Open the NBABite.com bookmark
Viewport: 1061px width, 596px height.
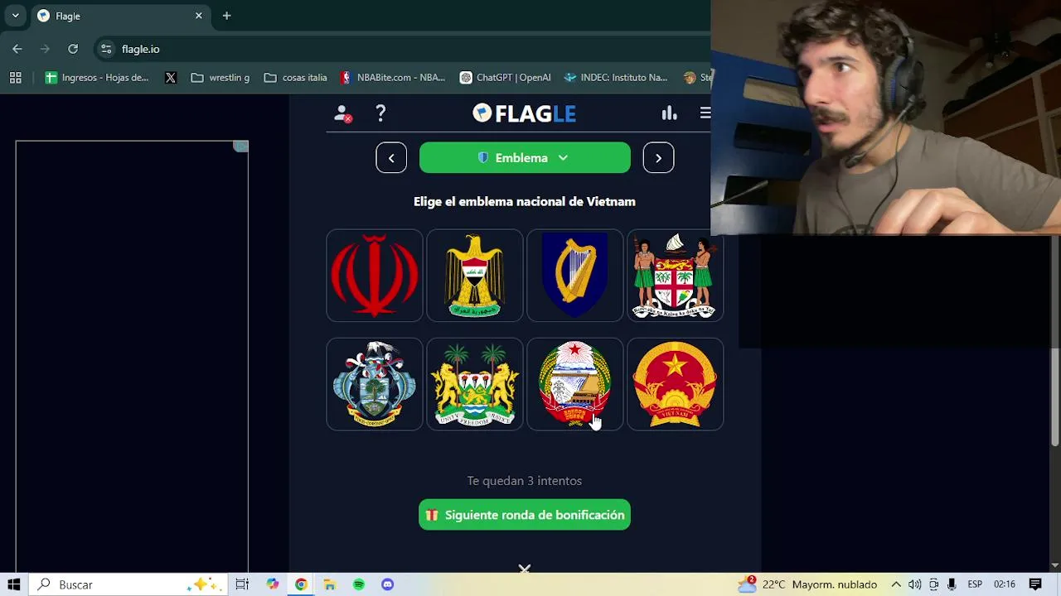click(x=392, y=78)
